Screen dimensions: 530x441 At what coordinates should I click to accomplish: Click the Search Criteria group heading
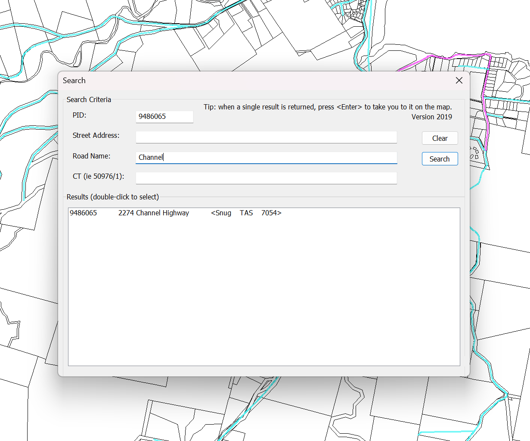pyautogui.click(x=89, y=99)
